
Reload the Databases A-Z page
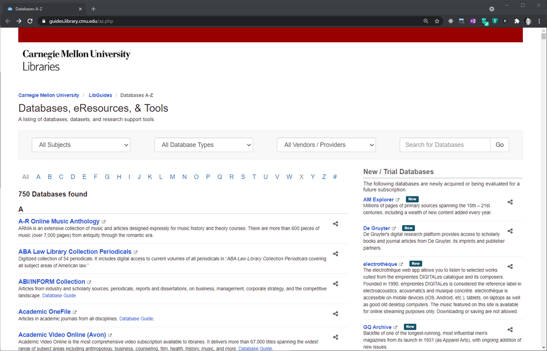pos(30,21)
